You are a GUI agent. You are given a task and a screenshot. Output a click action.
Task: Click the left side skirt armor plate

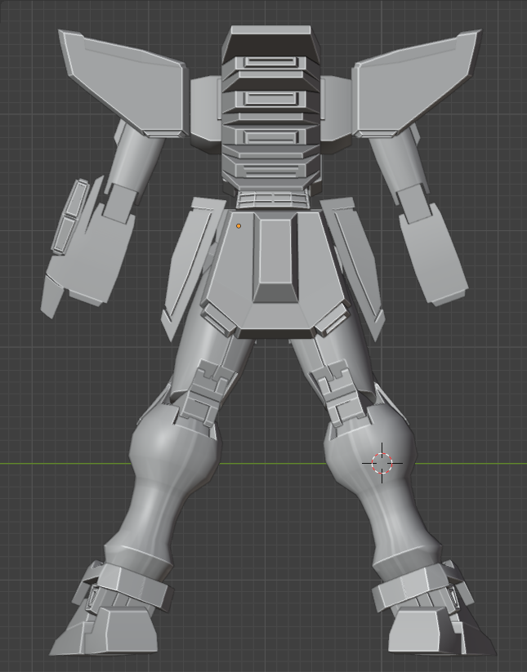[190, 261]
